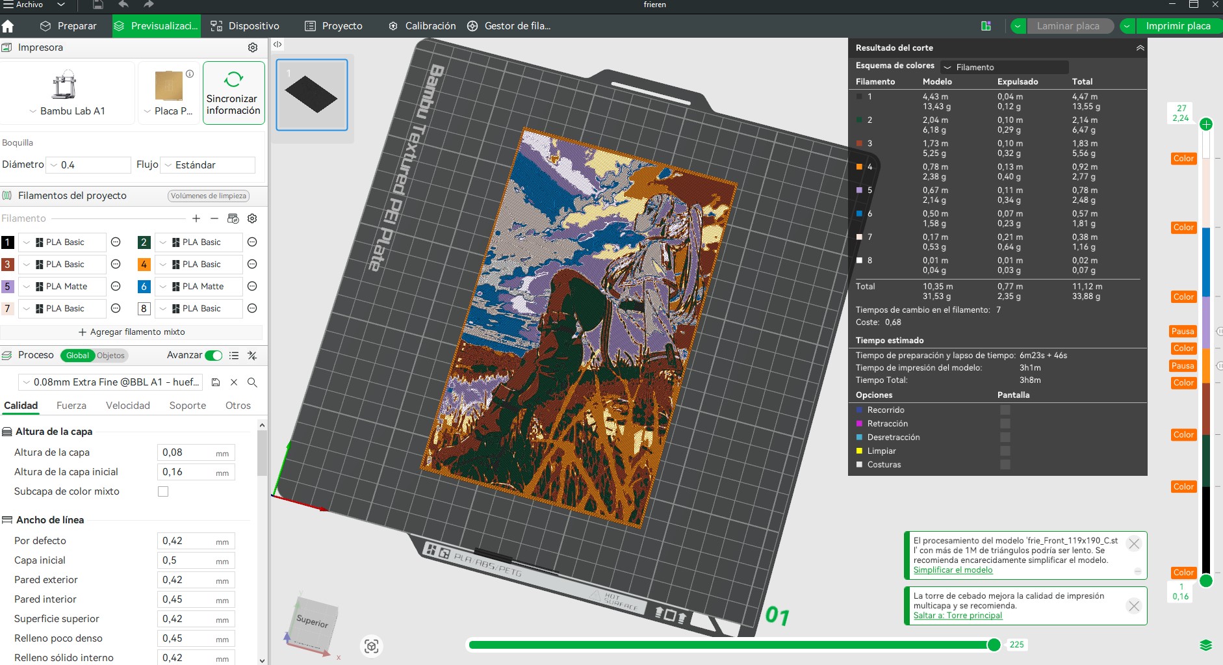Click the horizontal layer progress slider handle
1223x665 pixels.
pos(994,645)
